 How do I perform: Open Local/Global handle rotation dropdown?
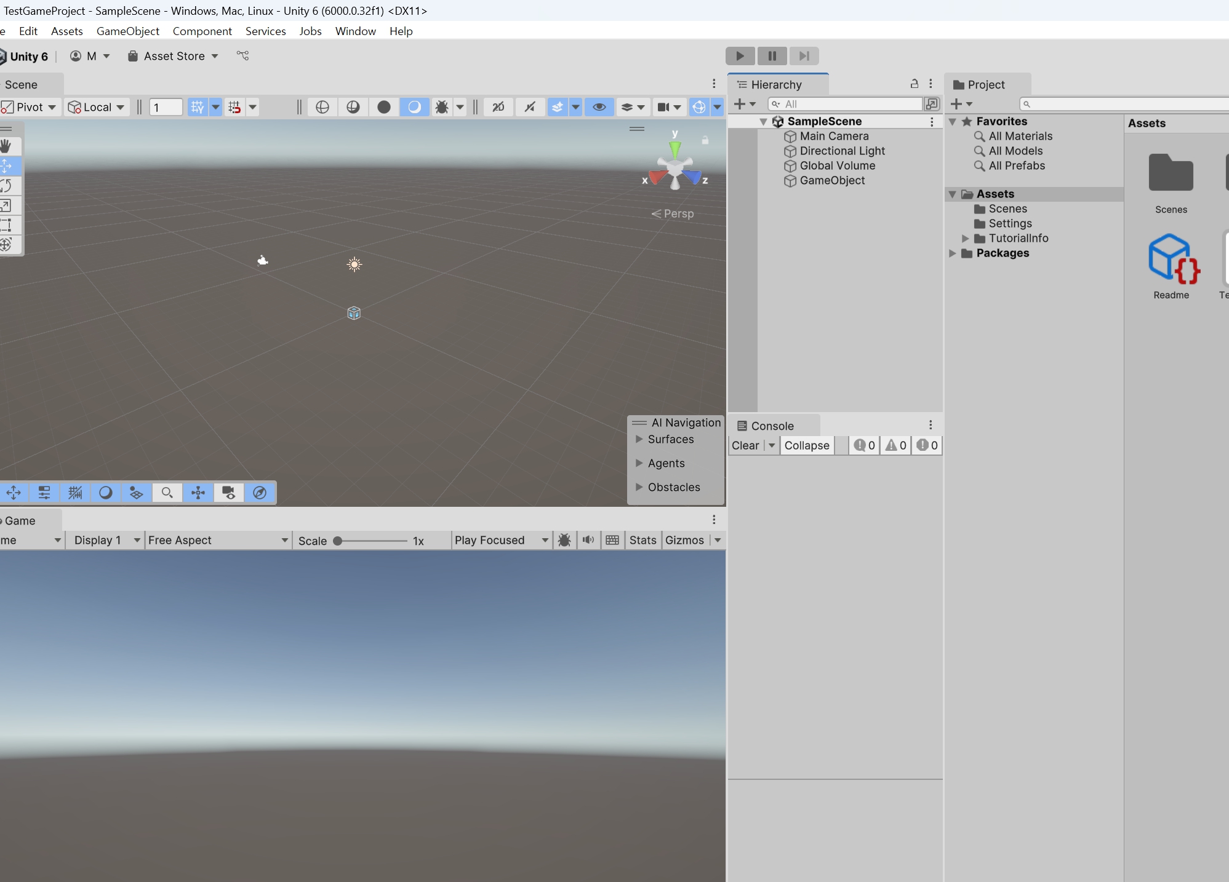click(x=96, y=107)
